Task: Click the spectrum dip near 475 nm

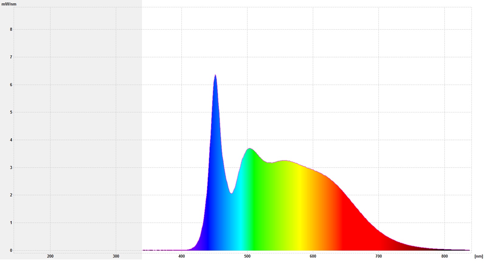Action: (x=232, y=193)
